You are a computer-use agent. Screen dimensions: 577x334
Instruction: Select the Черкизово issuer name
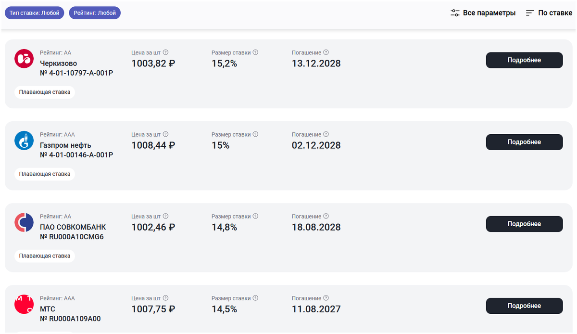pos(58,63)
